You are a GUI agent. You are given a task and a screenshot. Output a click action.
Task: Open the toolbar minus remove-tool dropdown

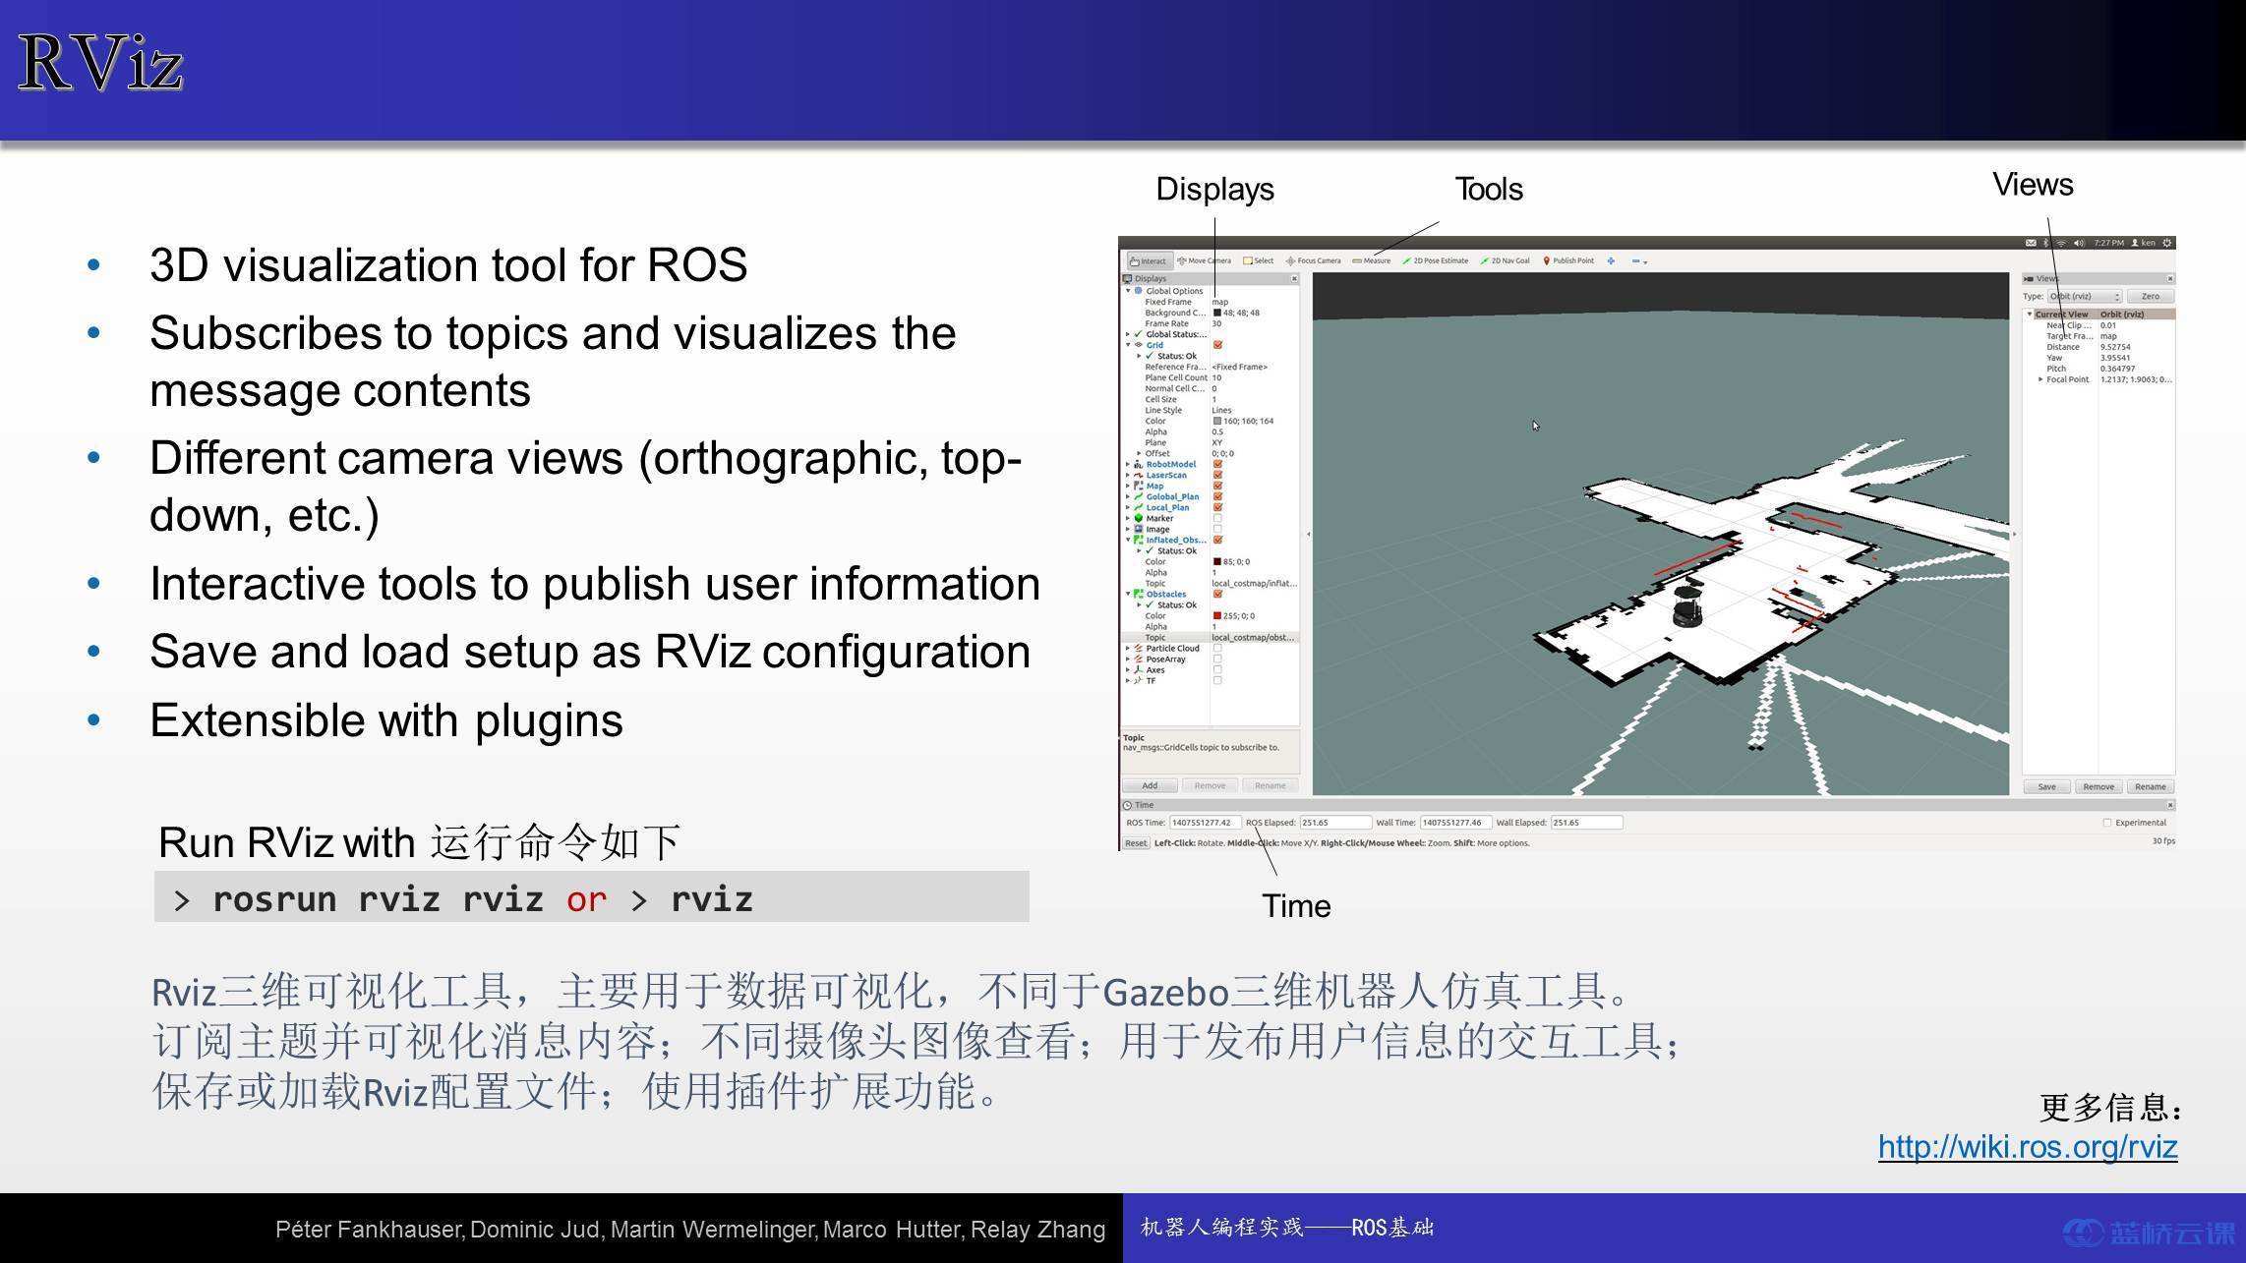coord(1639,261)
